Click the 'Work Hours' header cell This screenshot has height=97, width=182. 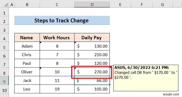[x=57, y=37]
